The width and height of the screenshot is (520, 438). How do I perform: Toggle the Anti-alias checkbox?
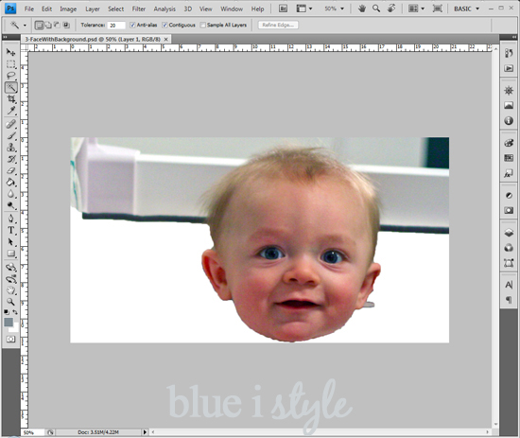click(132, 25)
